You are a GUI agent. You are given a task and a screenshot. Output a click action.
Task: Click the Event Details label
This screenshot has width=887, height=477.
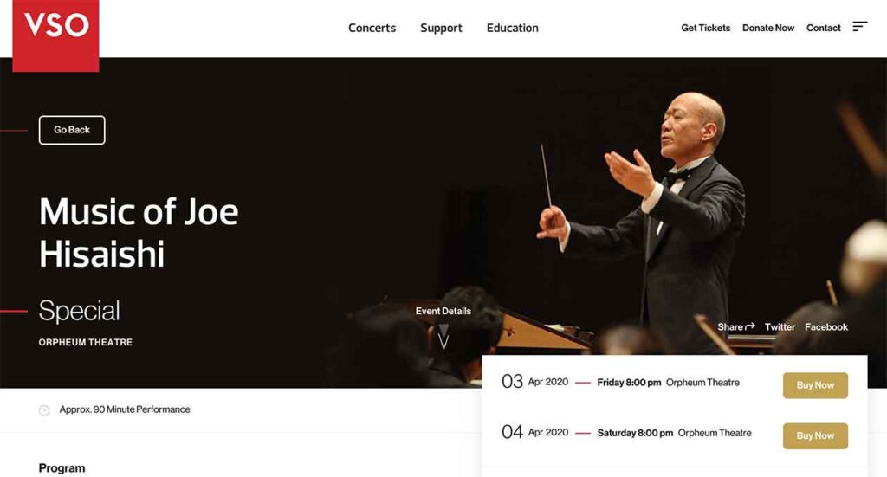(x=443, y=311)
